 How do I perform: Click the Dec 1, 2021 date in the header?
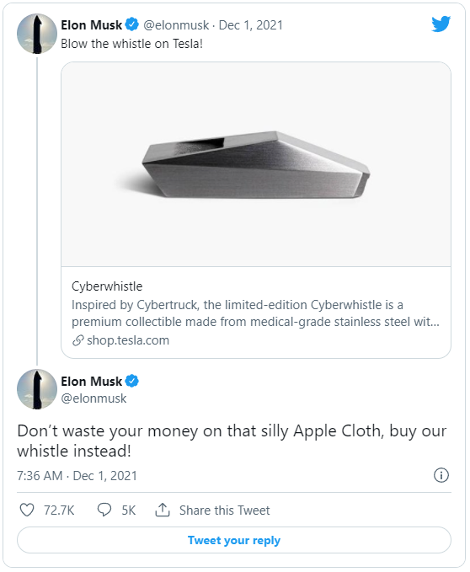click(x=251, y=25)
